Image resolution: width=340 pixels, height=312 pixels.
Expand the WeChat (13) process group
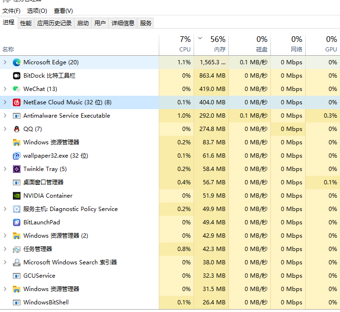point(5,89)
